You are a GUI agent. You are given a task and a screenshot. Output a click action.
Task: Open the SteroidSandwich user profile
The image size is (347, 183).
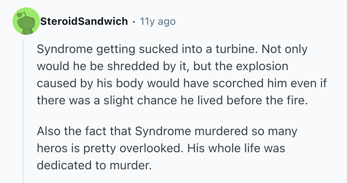pyautogui.click(x=84, y=21)
